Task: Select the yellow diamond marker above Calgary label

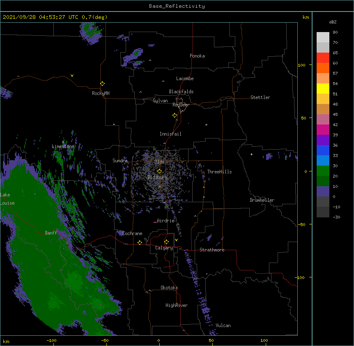Action: [x=166, y=242]
